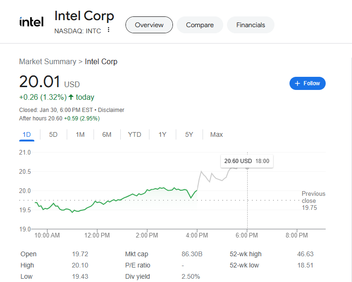Click the chart point marker at 6:00 PM

point(248,167)
